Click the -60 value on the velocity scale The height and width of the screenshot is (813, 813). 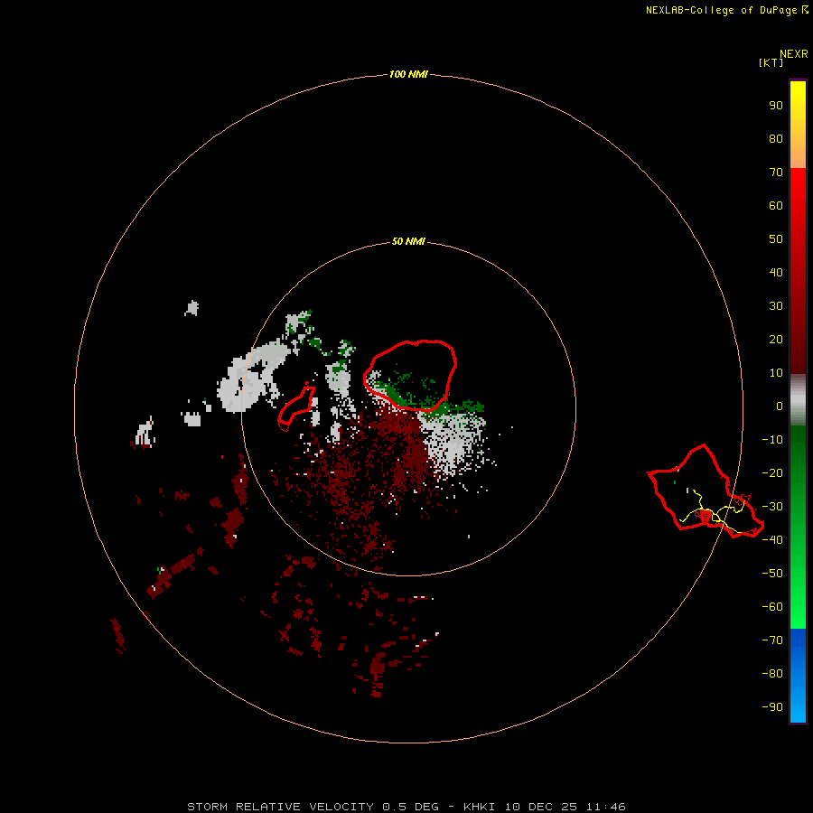pyautogui.click(x=772, y=607)
